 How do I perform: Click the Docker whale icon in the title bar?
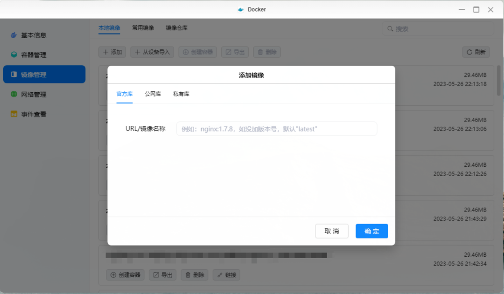241,9
